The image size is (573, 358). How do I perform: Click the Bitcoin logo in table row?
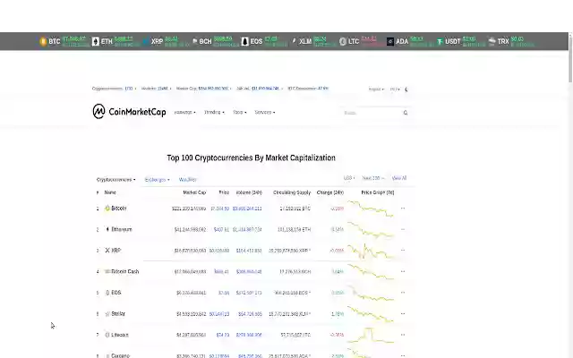[107, 209]
